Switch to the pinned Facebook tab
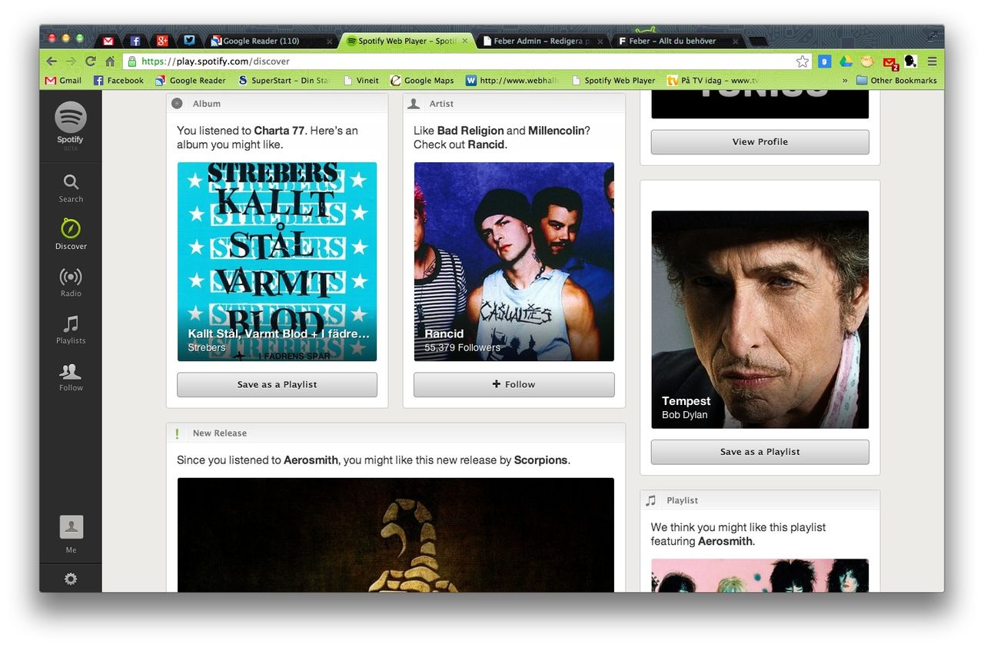Screen dimensions: 984x647 [135, 41]
